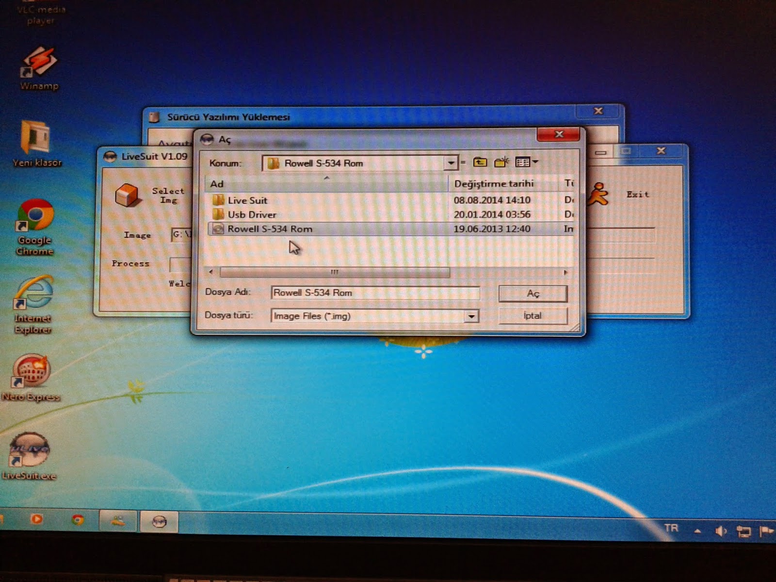Select the Rowell S-534 Rom image file
The width and height of the screenshot is (776, 582).
pos(270,229)
